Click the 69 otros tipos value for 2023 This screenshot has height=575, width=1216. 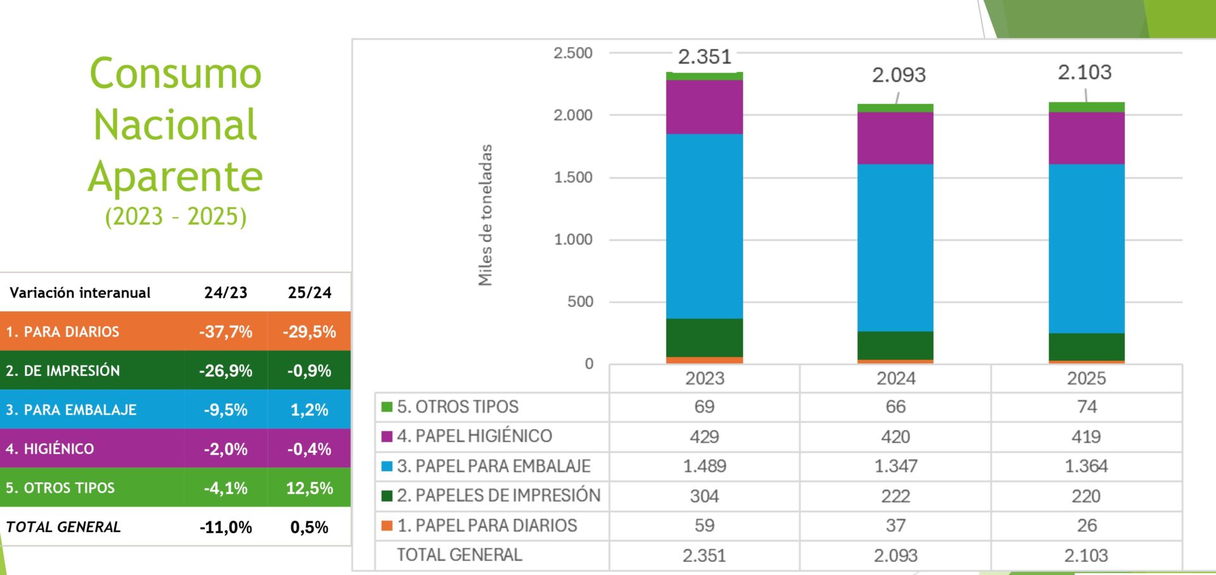(x=704, y=407)
